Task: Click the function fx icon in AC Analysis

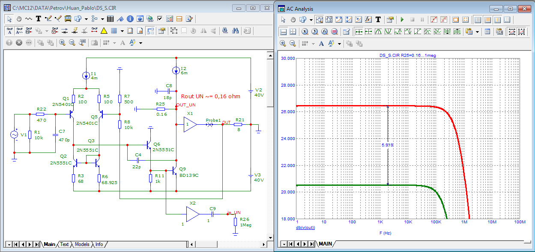Action: point(368,20)
